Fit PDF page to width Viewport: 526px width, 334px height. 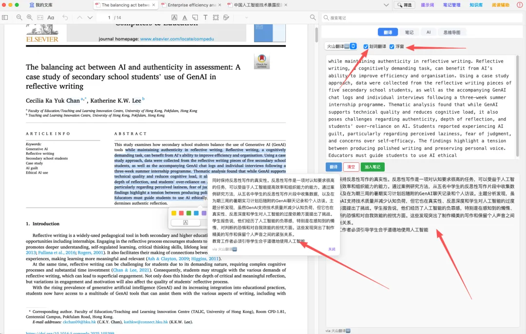[40, 18]
